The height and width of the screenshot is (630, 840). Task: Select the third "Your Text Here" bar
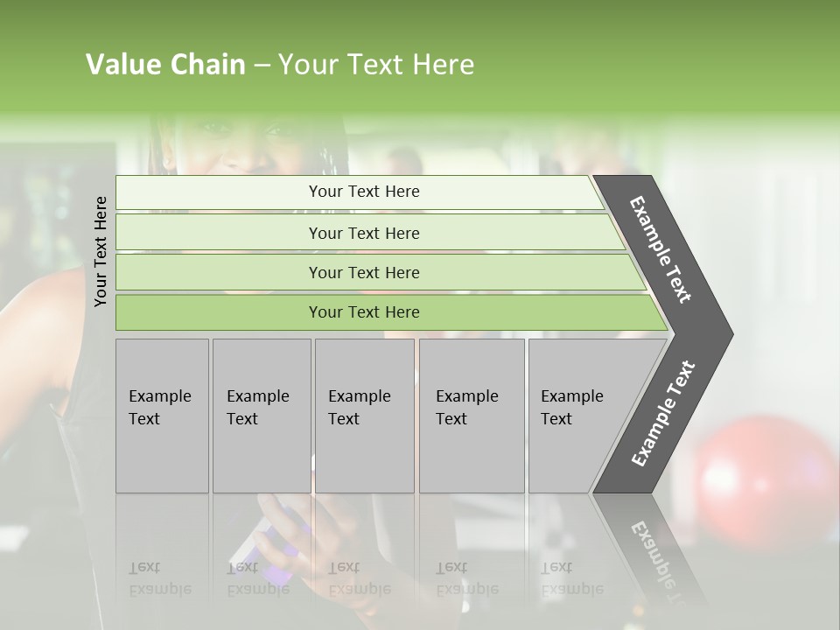pyautogui.click(x=363, y=272)
